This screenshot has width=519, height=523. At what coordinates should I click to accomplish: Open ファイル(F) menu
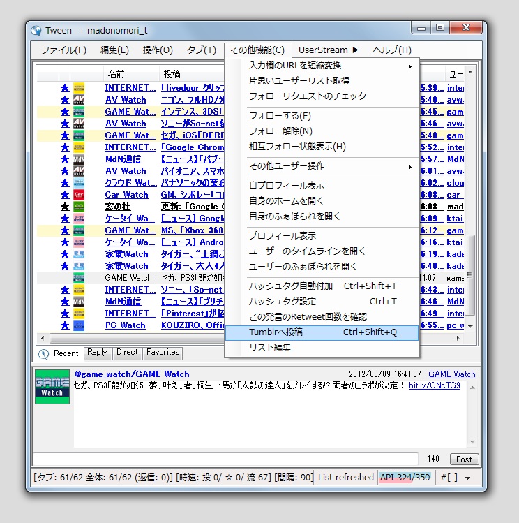(63, 50)
